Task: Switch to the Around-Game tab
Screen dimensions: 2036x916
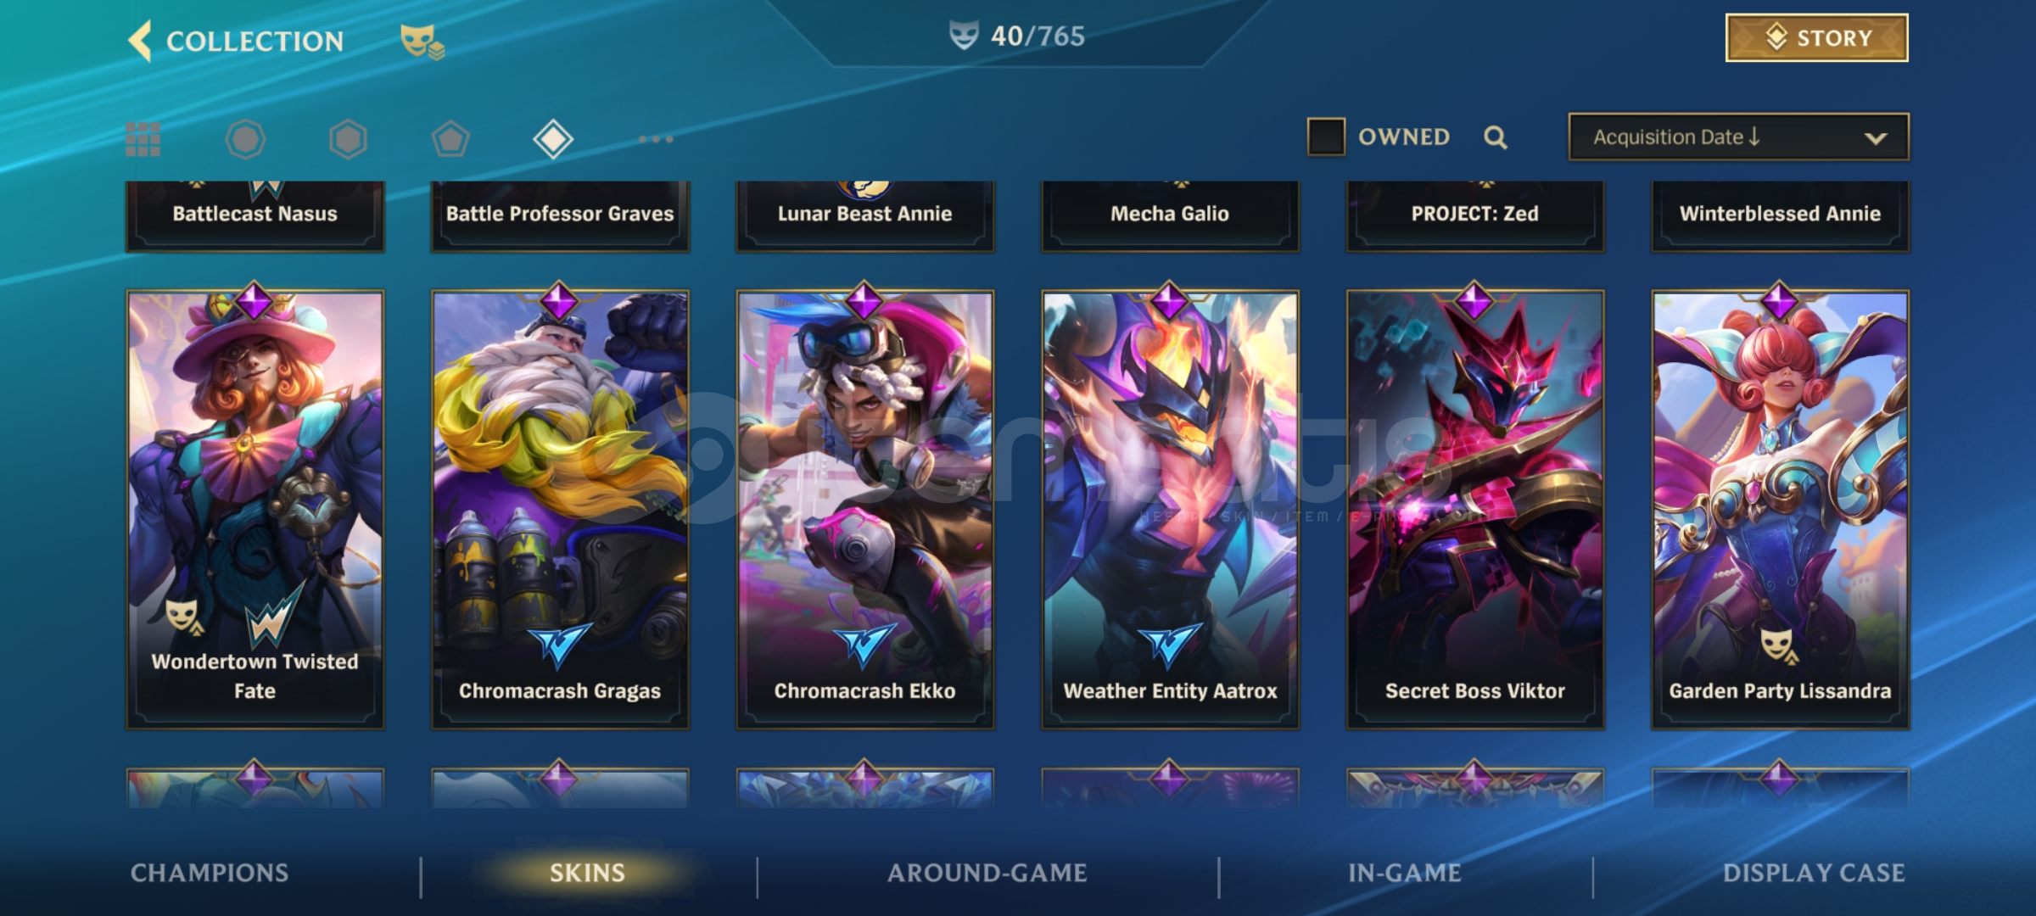Action: [987, 873]
